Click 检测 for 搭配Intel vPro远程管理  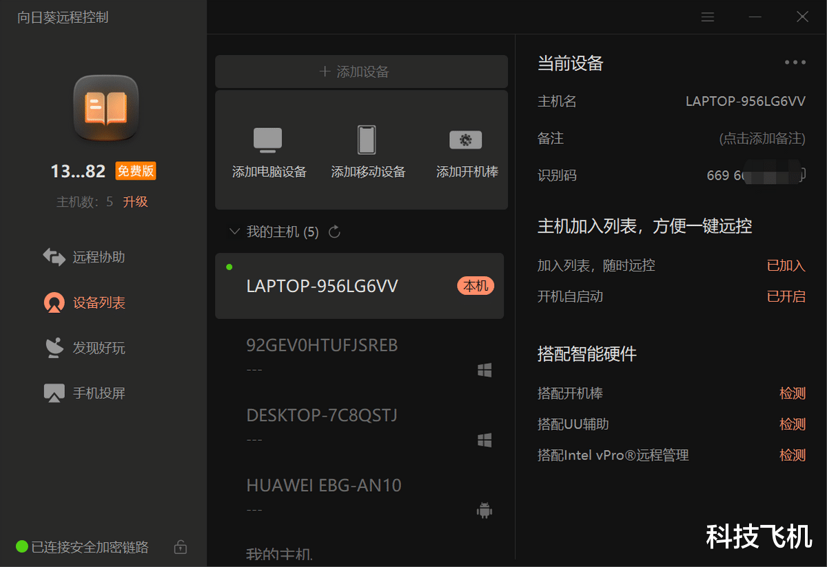click(793, 455)
